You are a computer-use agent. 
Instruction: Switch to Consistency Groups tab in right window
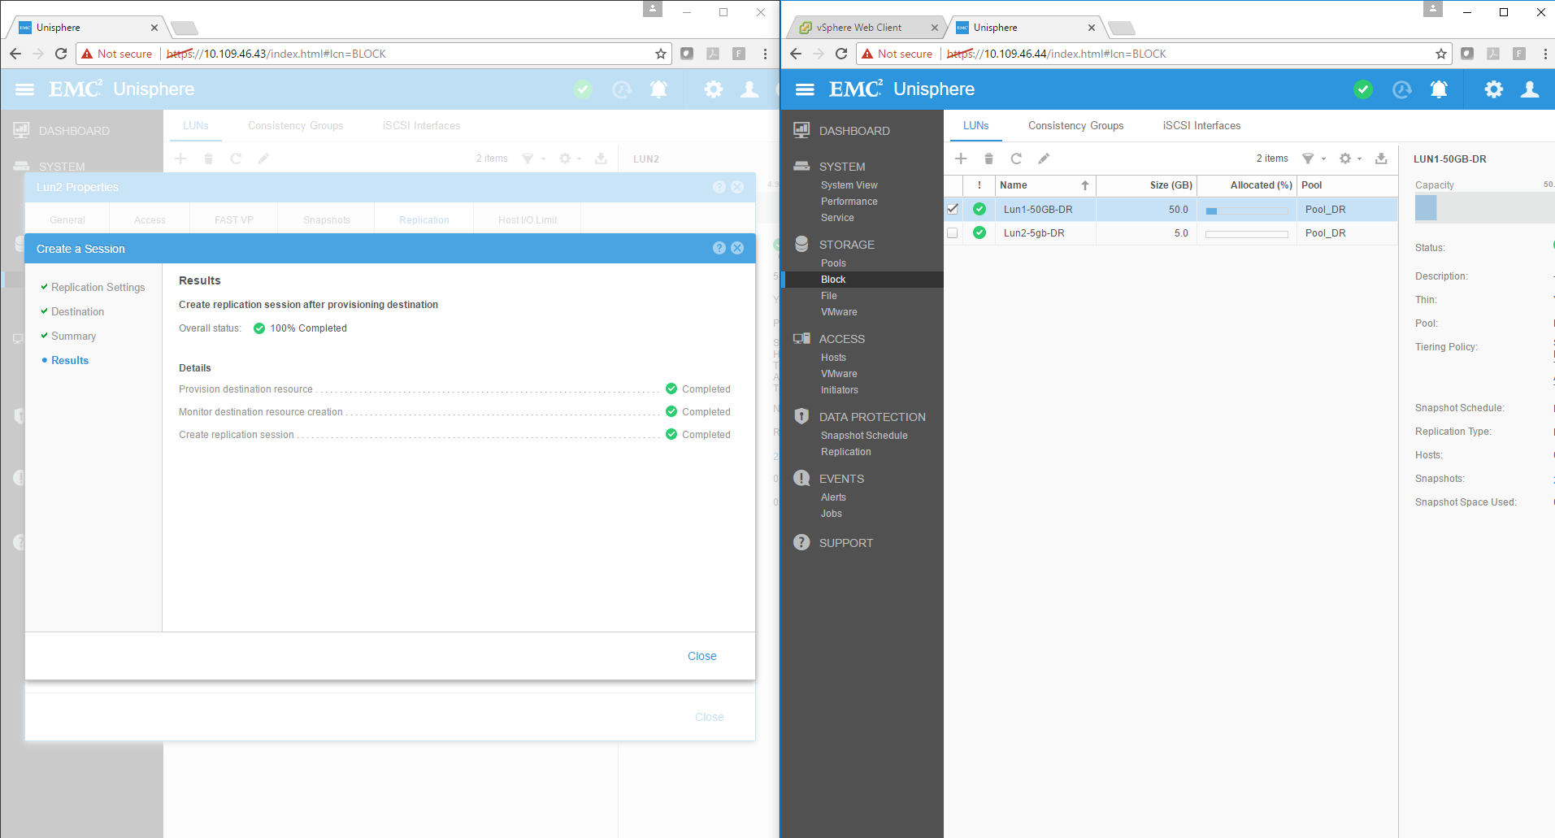coord(1075,126)
